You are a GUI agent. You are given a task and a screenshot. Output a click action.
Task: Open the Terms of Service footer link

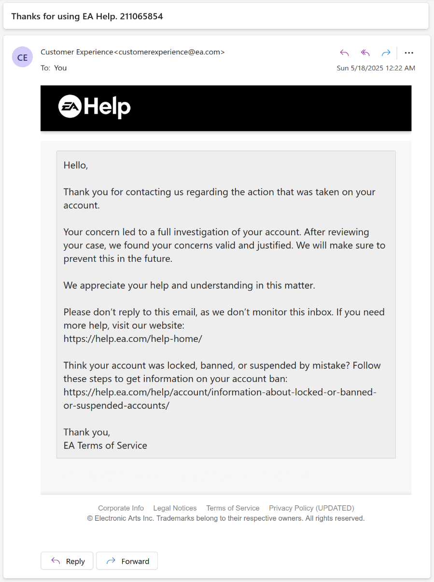point(233,508)
